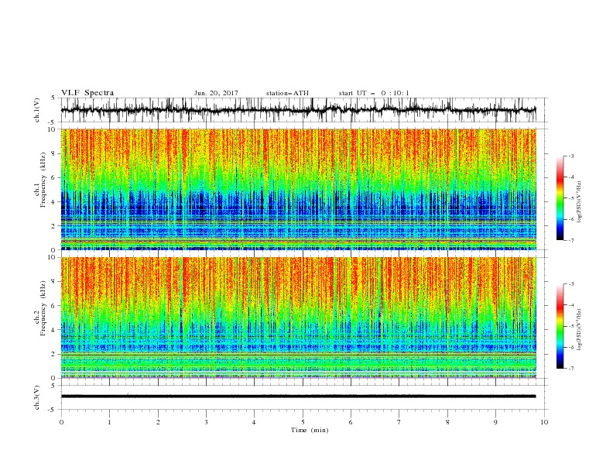Click the date 'Jun. 20, 2017'
The height and width of the screenshot is (474, 613).
(x=216, y=93)
